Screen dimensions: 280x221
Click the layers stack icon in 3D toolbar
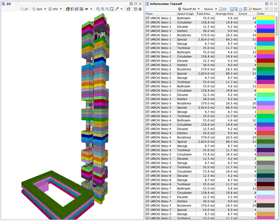click(x=140, y=9)
